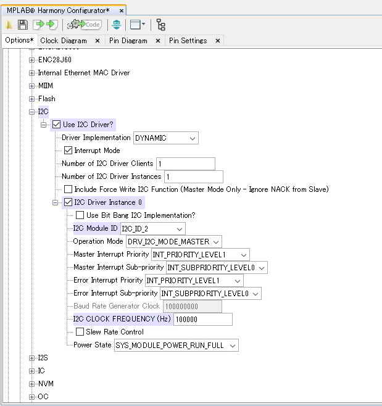
Task: Expand the ENC28J60 tree node
Action: pyautogui.click(x=32, y=60)
